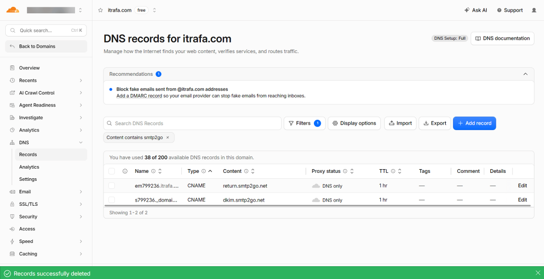The image size is (544, 279).
Task: Click the s799236._domai record name
Action: (x=156, y=200)
